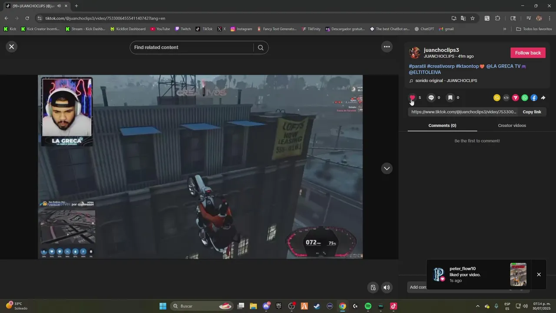
Task: Close the video viewer with the X
Action: (x=12, y=47)
